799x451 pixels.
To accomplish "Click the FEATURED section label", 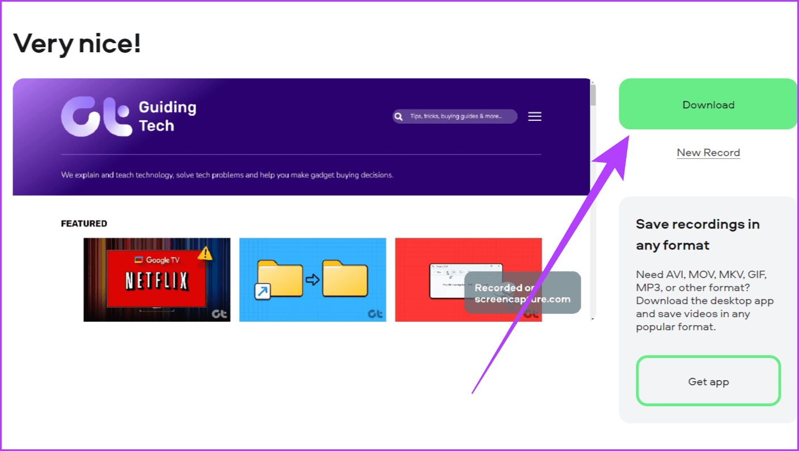I will [x=84, y=223].
